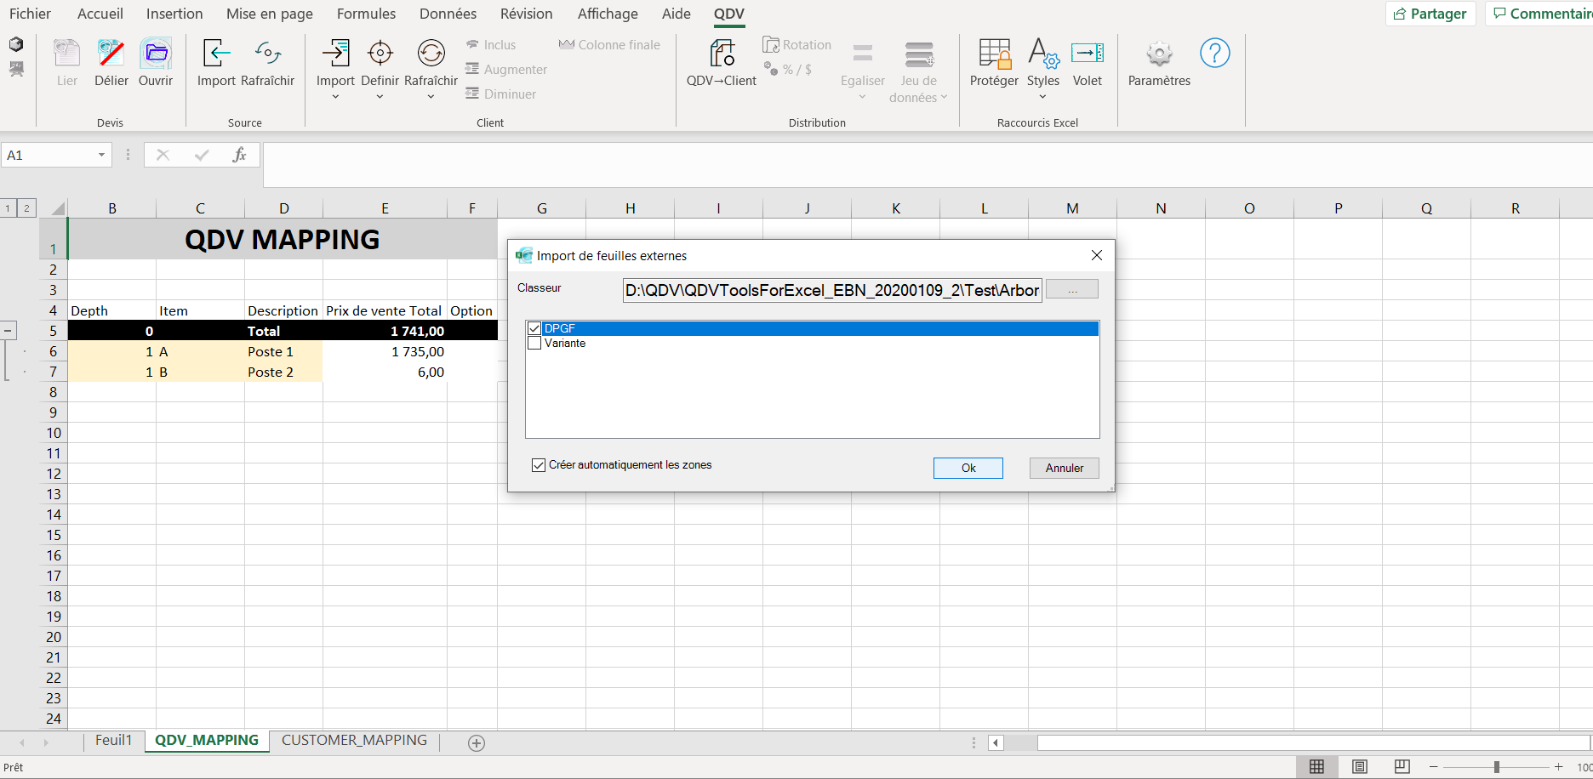Click the zoom out minus button
Image resolution: width=1593 pixels, height=779 pixels.
[x=1433, y=767]
